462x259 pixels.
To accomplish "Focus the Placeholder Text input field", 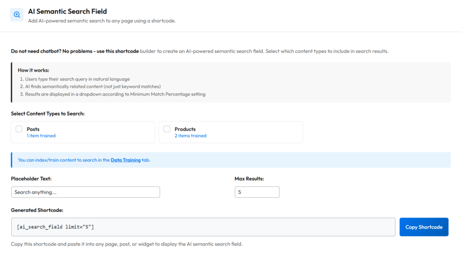I will tap(85, 192).
